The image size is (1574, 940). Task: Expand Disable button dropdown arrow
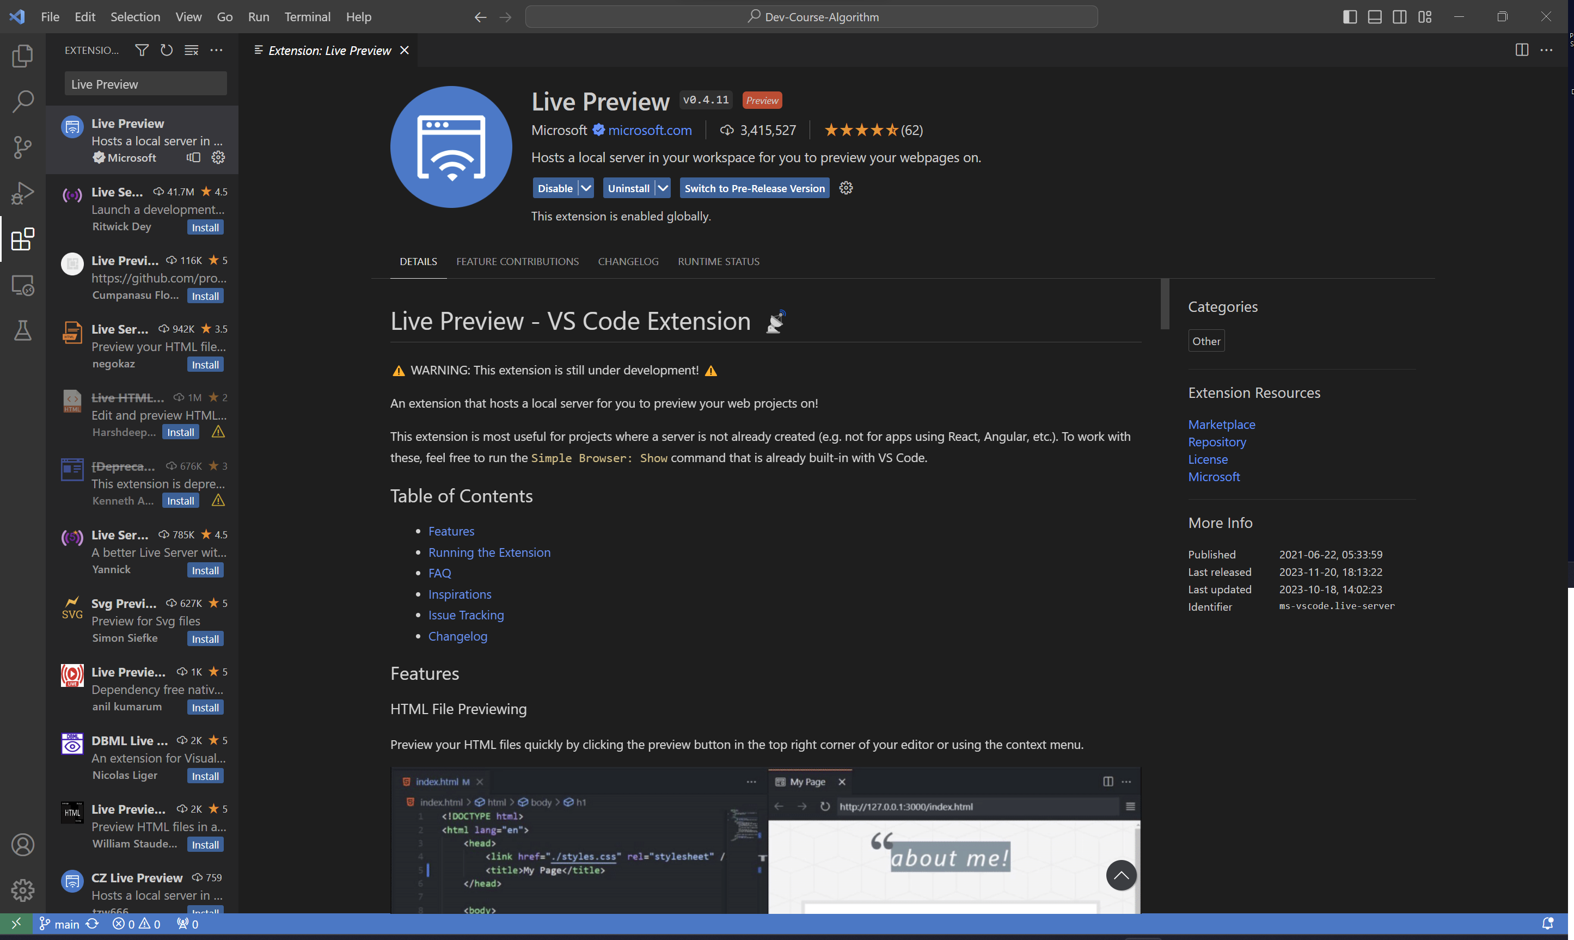pyautogui.click(x=586, y=188)
